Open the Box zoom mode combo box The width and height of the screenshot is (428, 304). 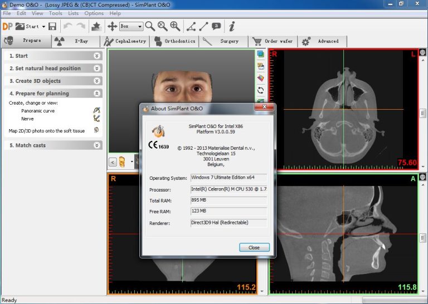point(132,26)
